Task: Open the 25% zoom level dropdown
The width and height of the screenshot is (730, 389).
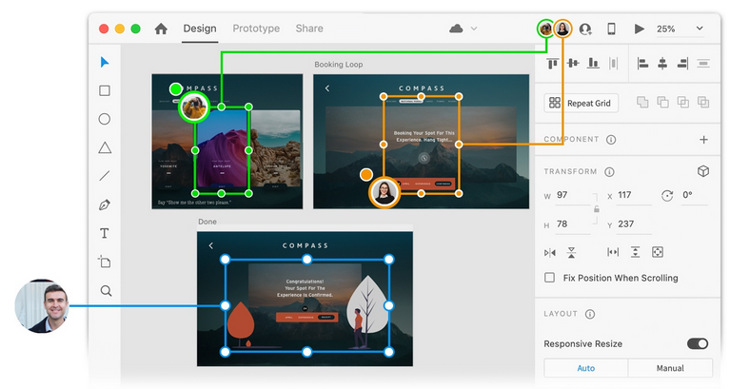Action: tap(680, 29)
